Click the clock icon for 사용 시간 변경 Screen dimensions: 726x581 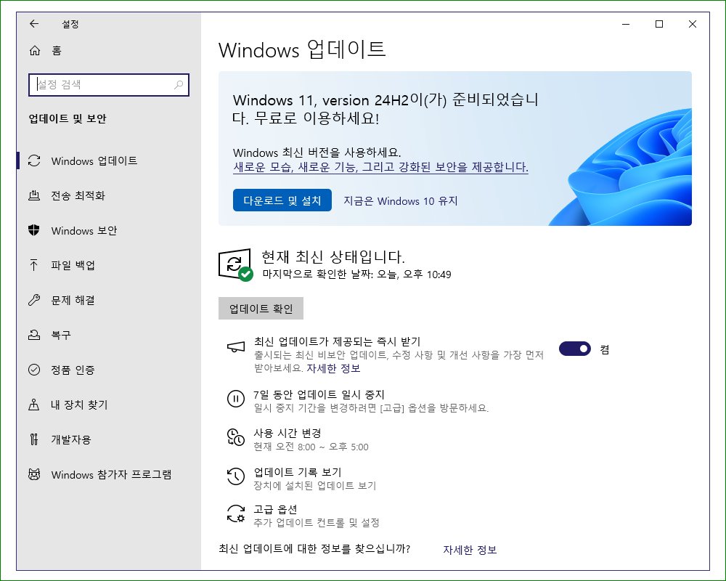pos(236,437)
